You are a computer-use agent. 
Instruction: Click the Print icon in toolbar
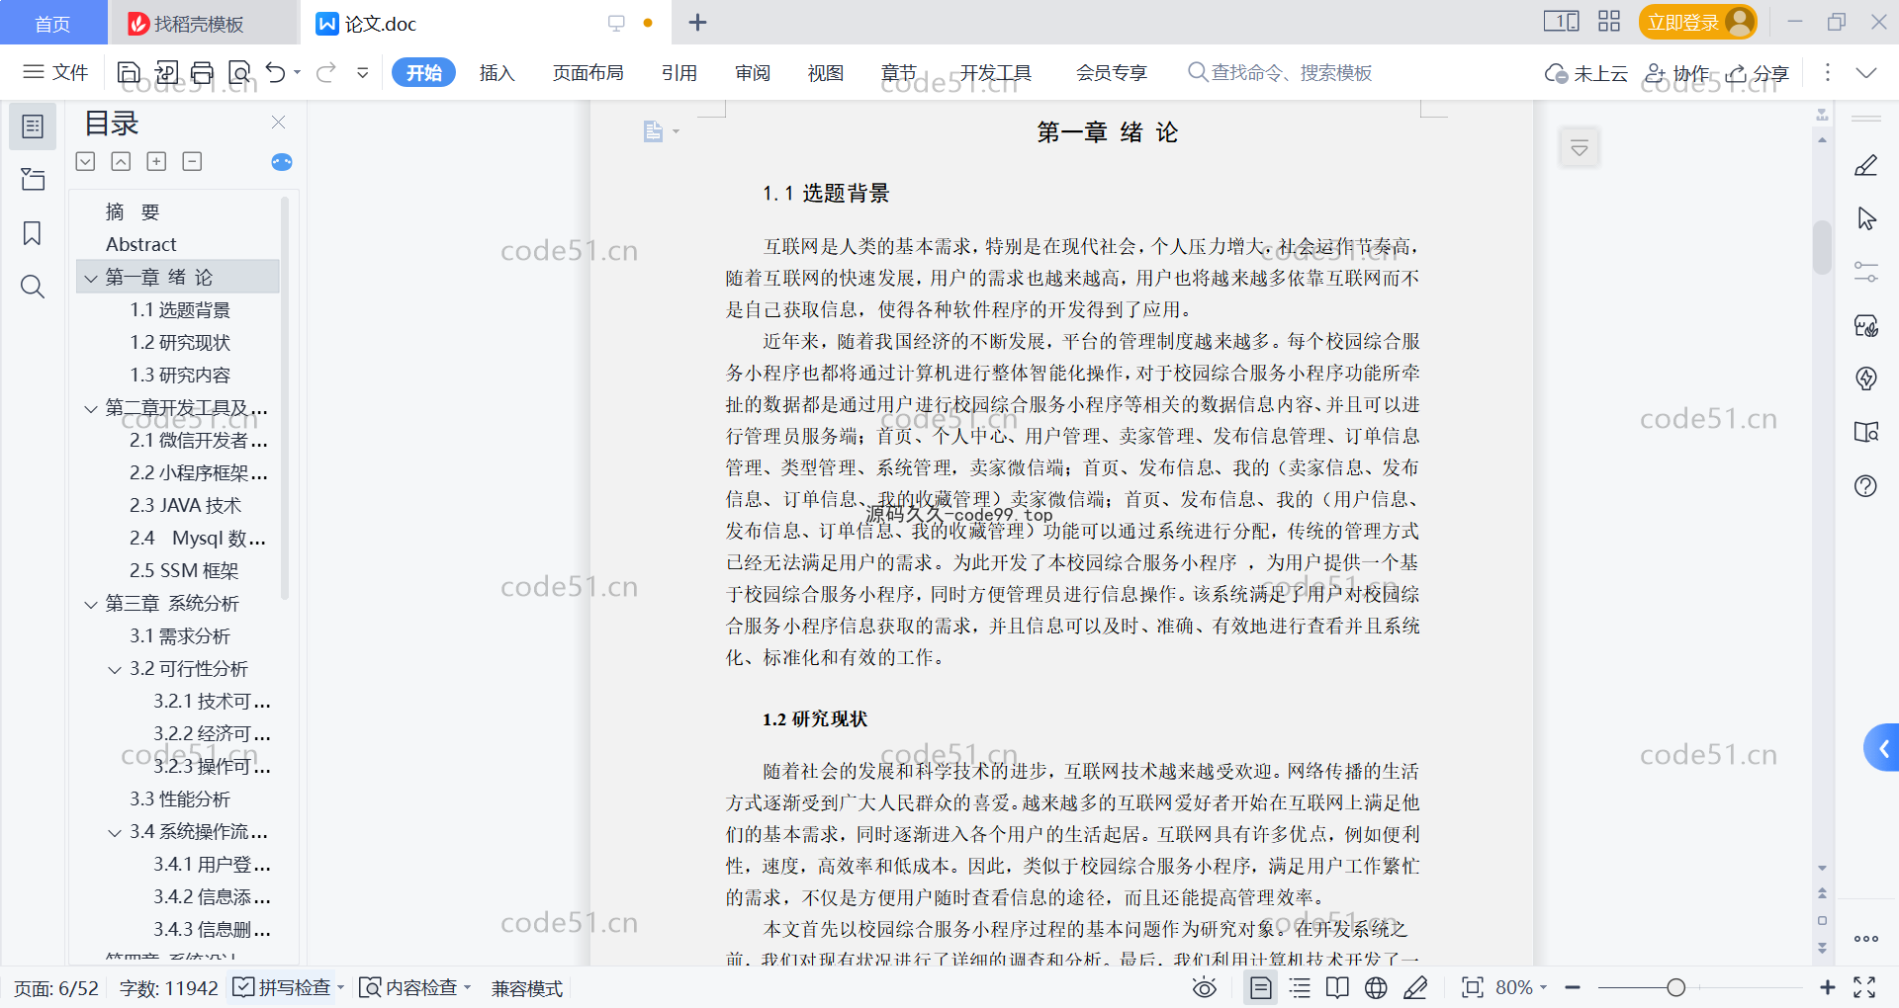202,72
